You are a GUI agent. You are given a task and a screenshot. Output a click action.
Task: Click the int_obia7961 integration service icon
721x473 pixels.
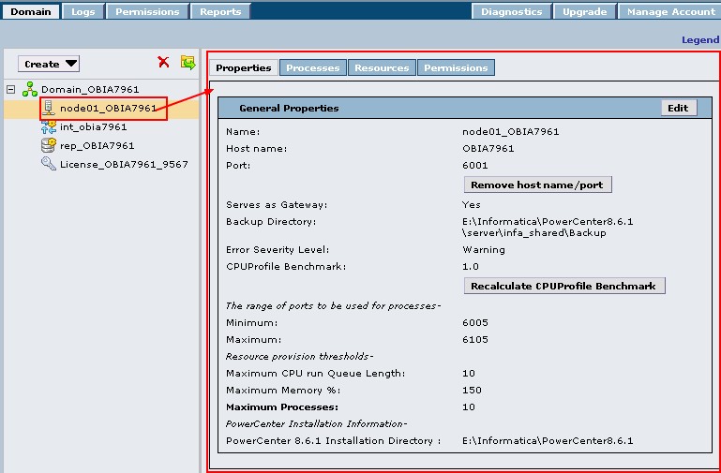(x=49, y=126)
